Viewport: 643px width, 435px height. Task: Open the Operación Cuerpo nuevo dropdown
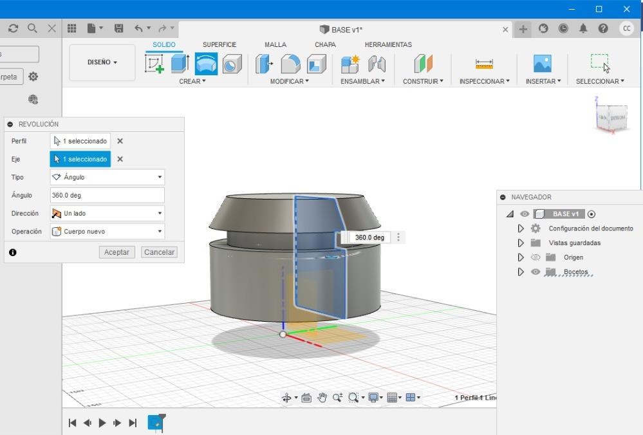pyautogui.click(x=107, y=231)
